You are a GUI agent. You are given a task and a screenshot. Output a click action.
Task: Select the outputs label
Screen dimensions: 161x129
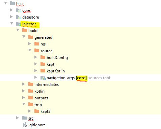(x=41, y=98)
